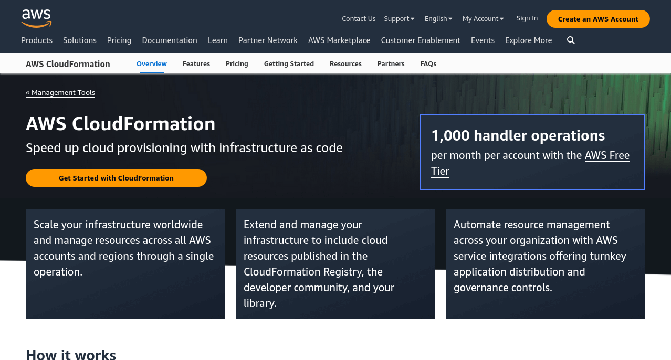Click Contact Us

(x=359, y=18)
